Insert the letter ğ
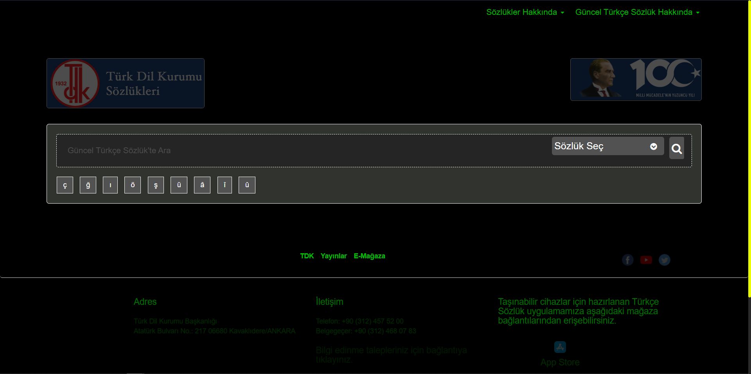 (88, 185)
